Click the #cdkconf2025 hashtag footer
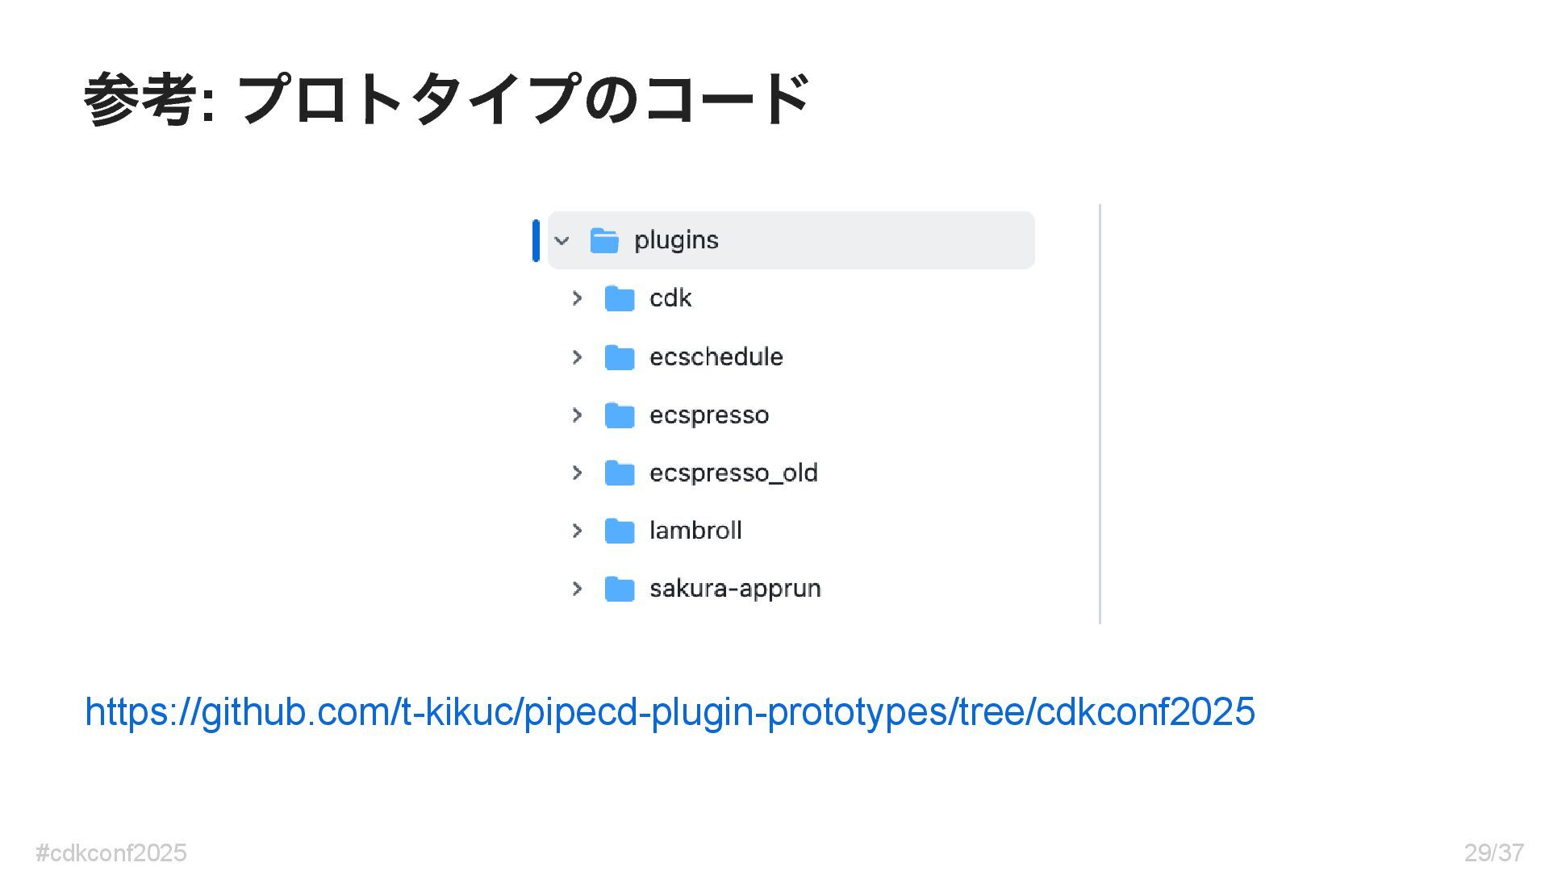Viewport: 1549px width, 871px height. [x=111, y=852]
